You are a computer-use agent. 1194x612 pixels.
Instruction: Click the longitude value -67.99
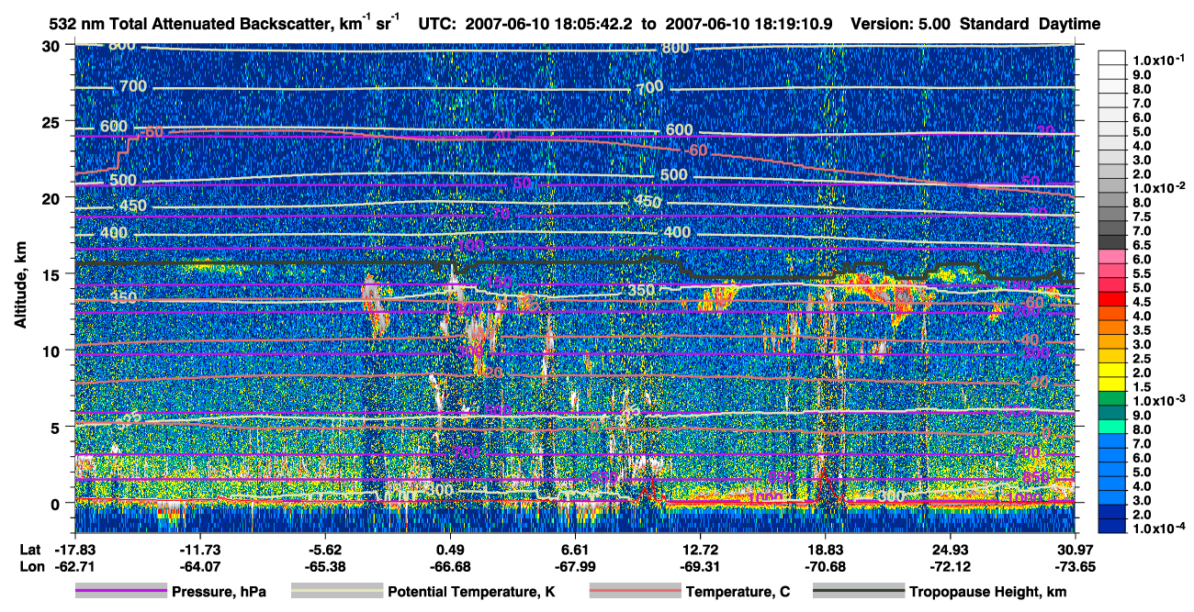point(575,566)
